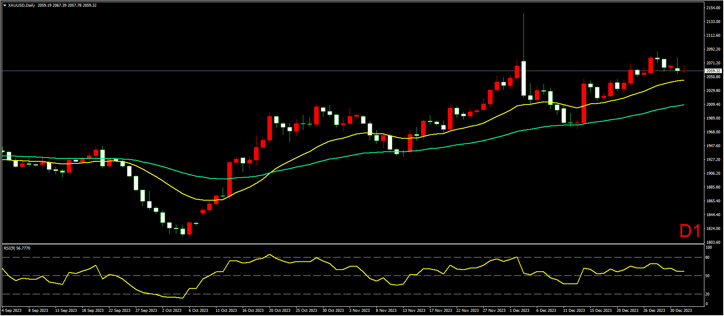The image size is (724, 316).
Task: Click the 2 Oct 2023 date label
Action: [172, 311]
